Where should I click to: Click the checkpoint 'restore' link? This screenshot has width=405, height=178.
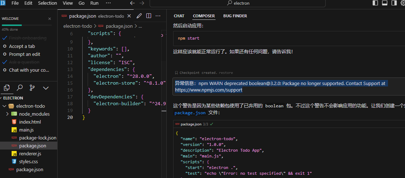click(x=226, y=73)
